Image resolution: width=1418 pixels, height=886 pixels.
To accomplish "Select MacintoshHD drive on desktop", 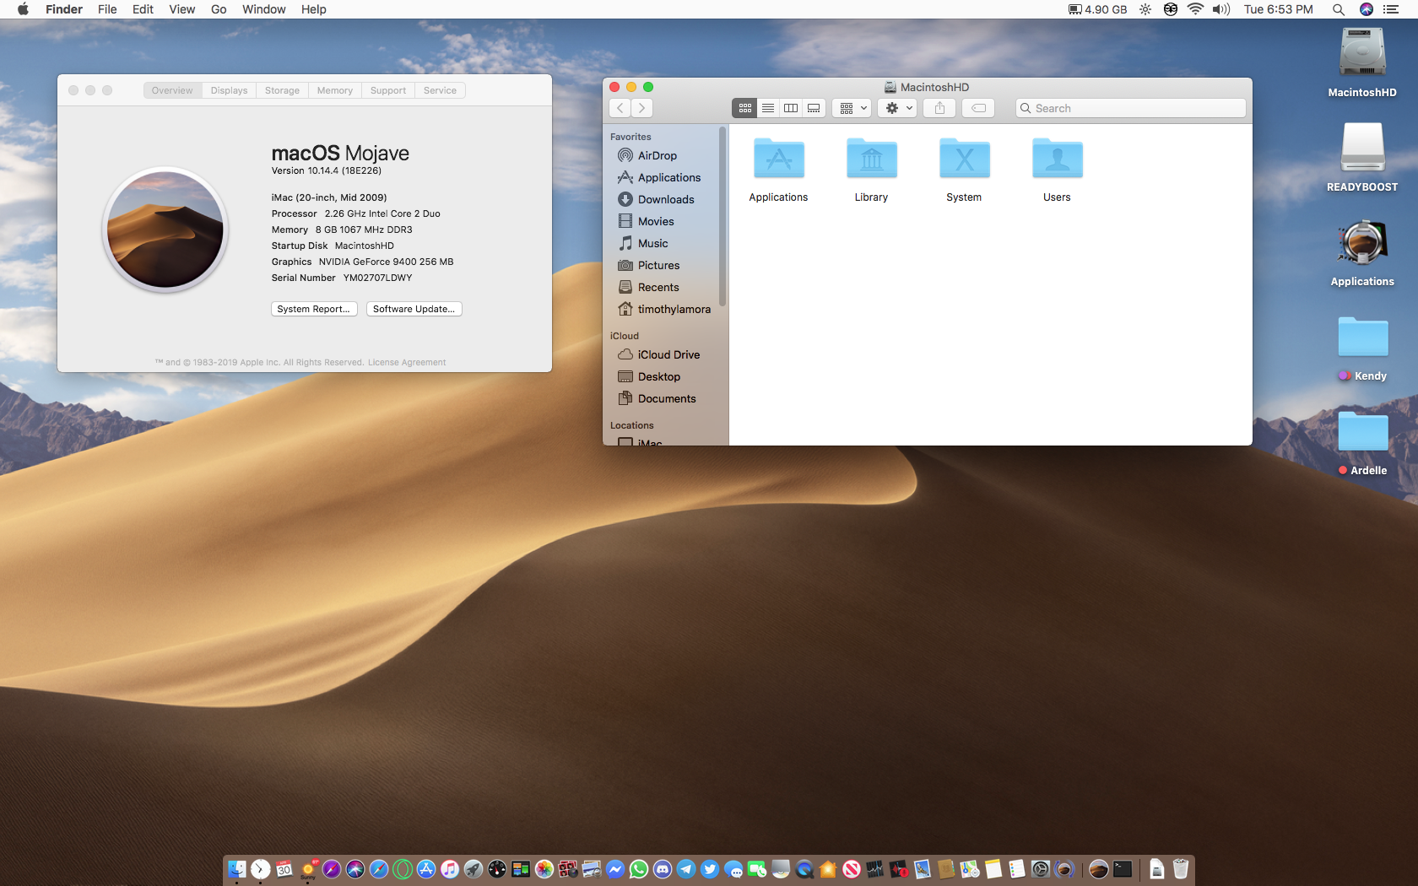I will pyautogui.click(x=1362, y=62).
